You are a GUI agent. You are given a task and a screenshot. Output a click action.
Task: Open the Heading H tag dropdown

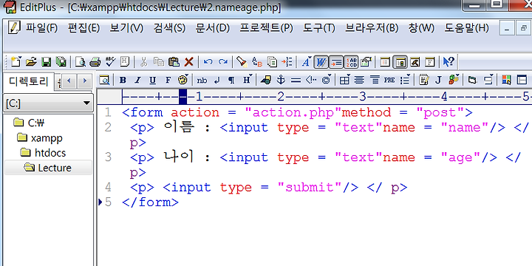pyautogui.click(x=247, y=80)
